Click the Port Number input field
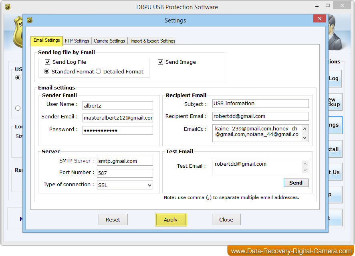The height and width of the screenshot is (256, 355). [x=125, y=173]
